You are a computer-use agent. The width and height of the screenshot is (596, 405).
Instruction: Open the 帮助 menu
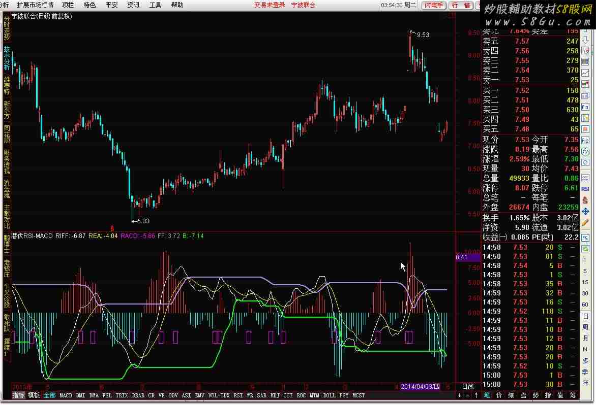pos(177,5)
